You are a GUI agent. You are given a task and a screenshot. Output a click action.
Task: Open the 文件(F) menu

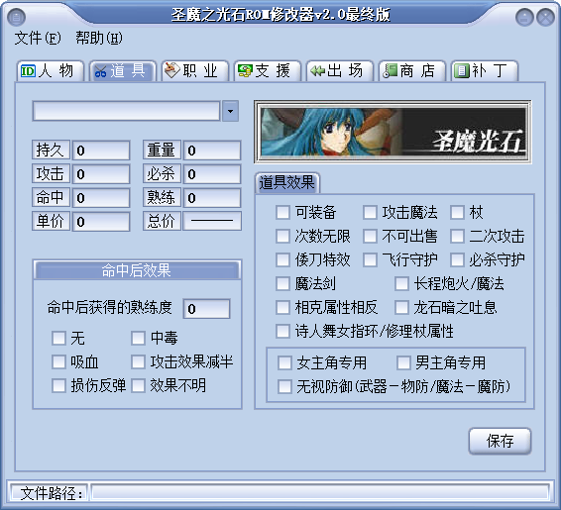38,38
